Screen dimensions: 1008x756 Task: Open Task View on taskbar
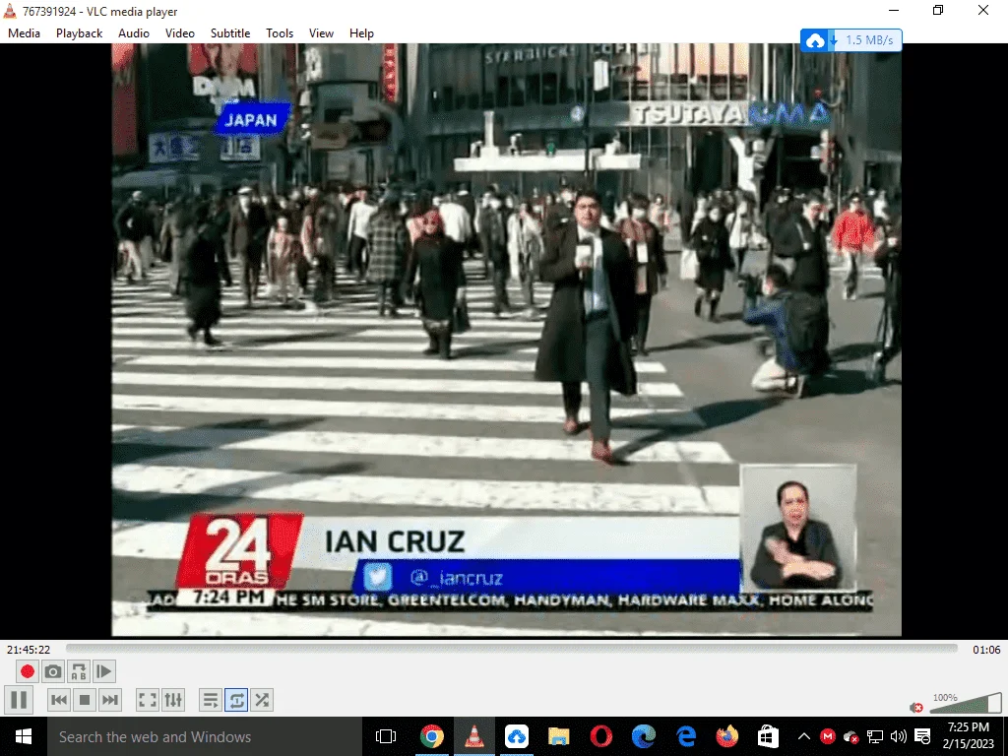pos(386,736)
